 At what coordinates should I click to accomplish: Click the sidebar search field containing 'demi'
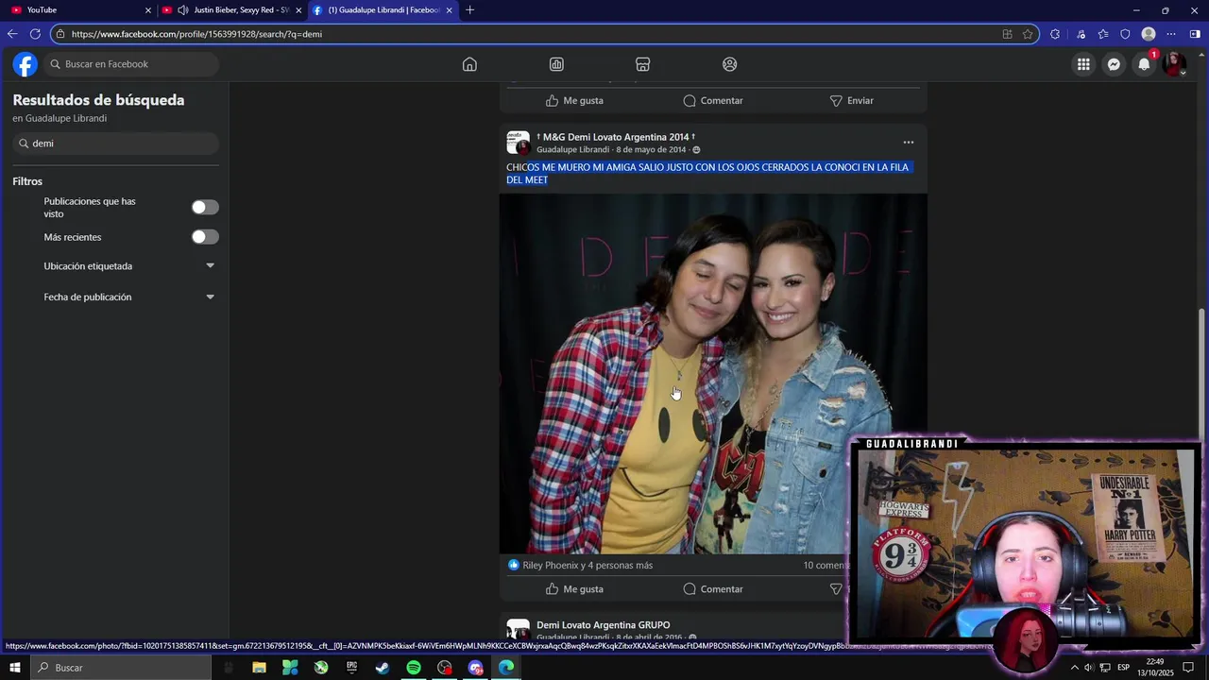pos(115,144)
